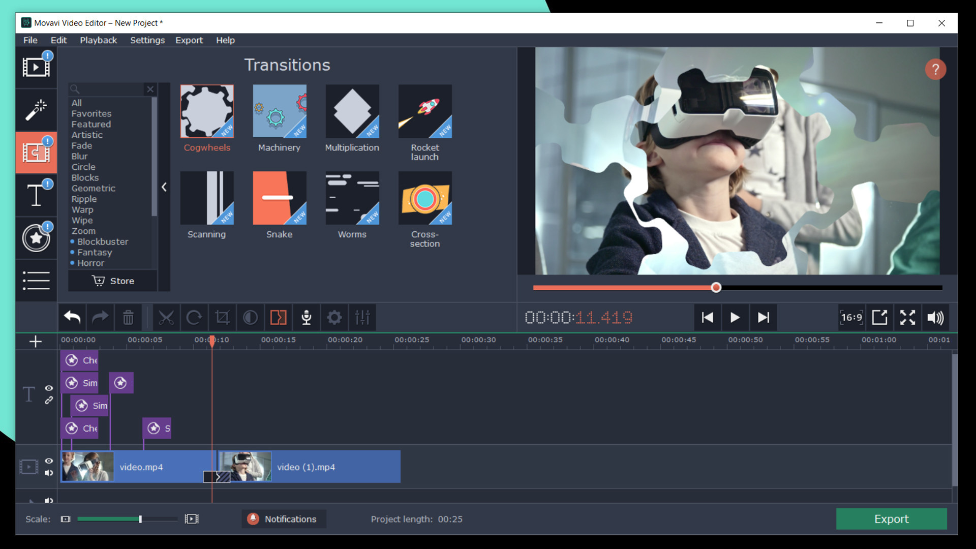Image resolution: width=976 pixels, height=549 pixels.
Task: Expand the Horror transitions category
Action: (x=90, y=263)
